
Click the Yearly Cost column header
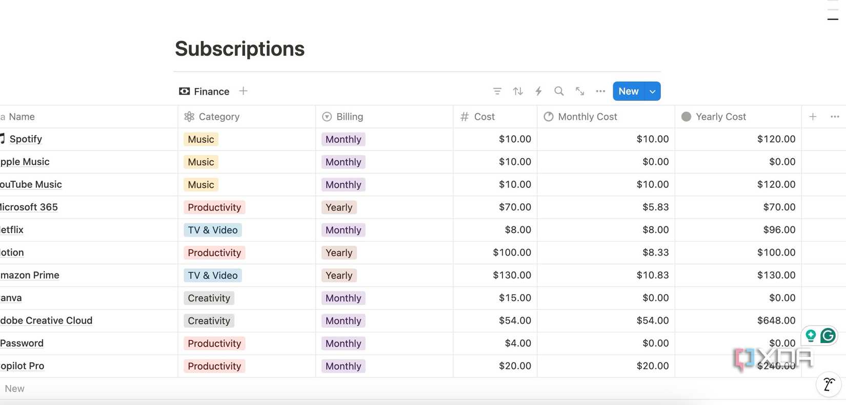(720, 116)
